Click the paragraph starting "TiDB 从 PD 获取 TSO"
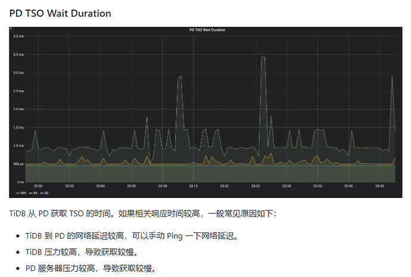Screen dimensions: 411x277 tap(143, 213)
